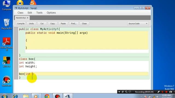Click the Bandicam magnifier icon
Image resolution: width=175 pixels, height=98 pixels.
126,92
